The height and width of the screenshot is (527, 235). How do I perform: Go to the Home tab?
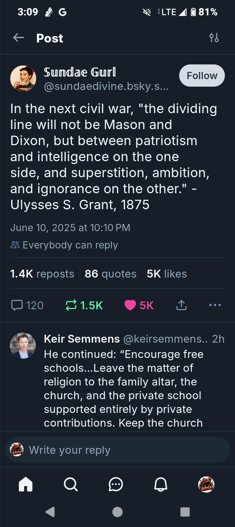pyautogui.click(x=26, y=484)
